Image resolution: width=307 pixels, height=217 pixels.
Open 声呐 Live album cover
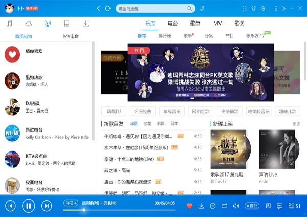point(277,149)
